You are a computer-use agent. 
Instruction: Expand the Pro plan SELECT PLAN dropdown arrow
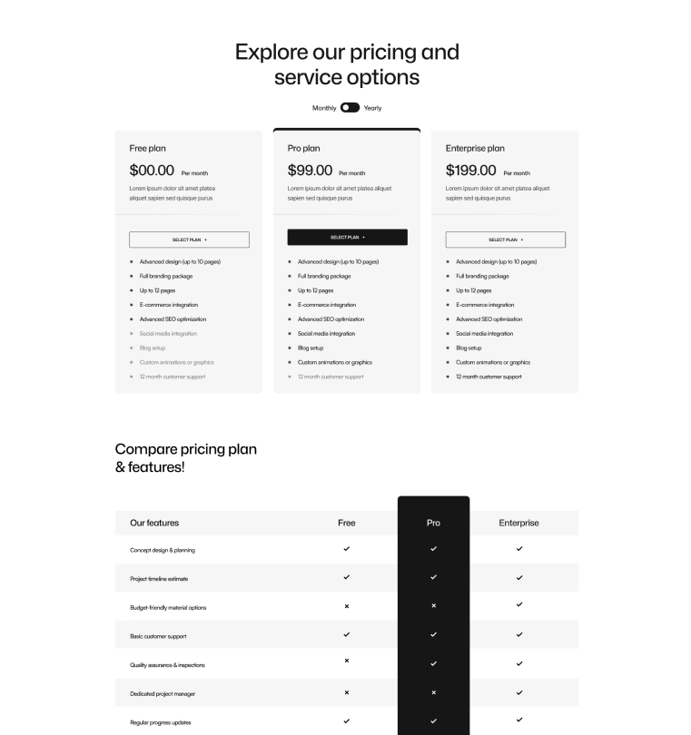(x=364, y=239)
